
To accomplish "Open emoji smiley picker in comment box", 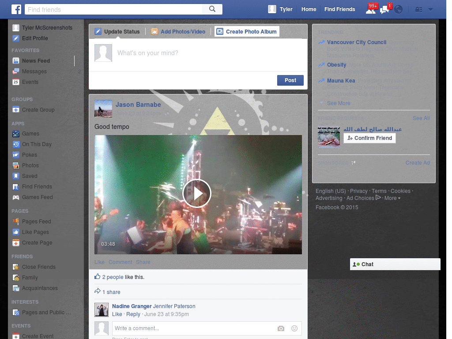I will click(294, 328).
